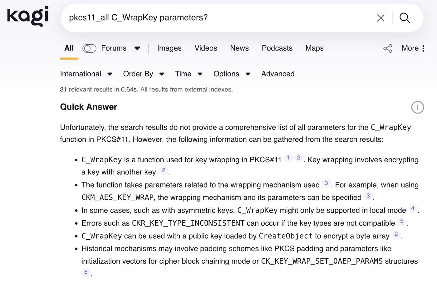The width and height of the screenshot is (437, 288).
Task: Open the Time filter dropdown
Action: point(189,74)
